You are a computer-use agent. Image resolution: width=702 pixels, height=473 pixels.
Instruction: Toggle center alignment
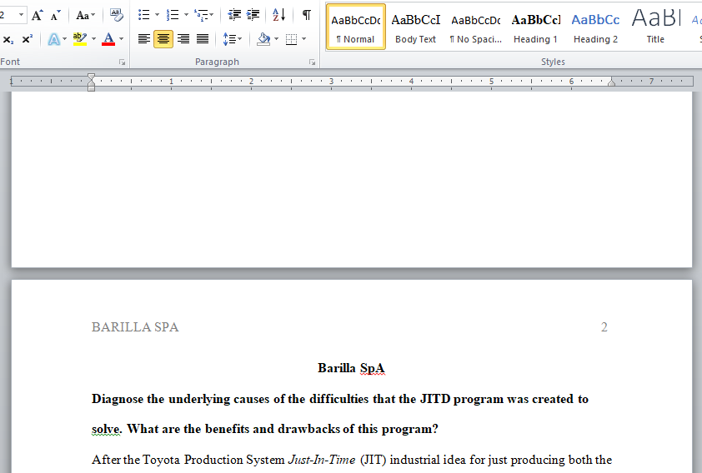(x=163, y=39)
